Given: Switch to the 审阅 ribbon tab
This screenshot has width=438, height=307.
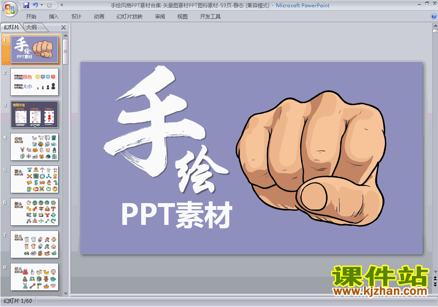Looking at the screenshot, I should click(x=160, y=17).
